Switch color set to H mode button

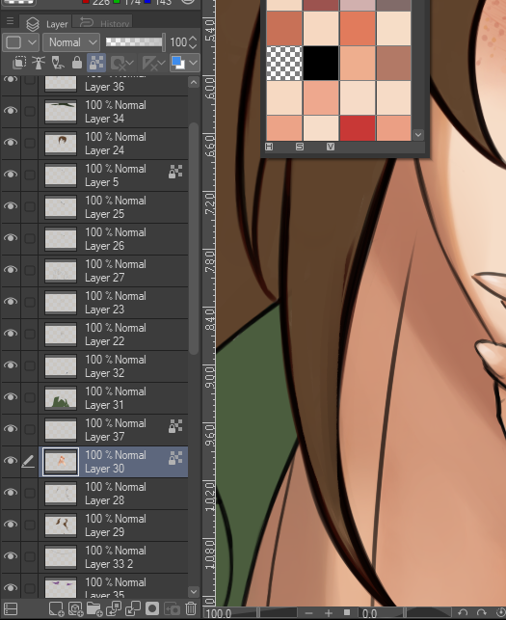pos(269,147)
